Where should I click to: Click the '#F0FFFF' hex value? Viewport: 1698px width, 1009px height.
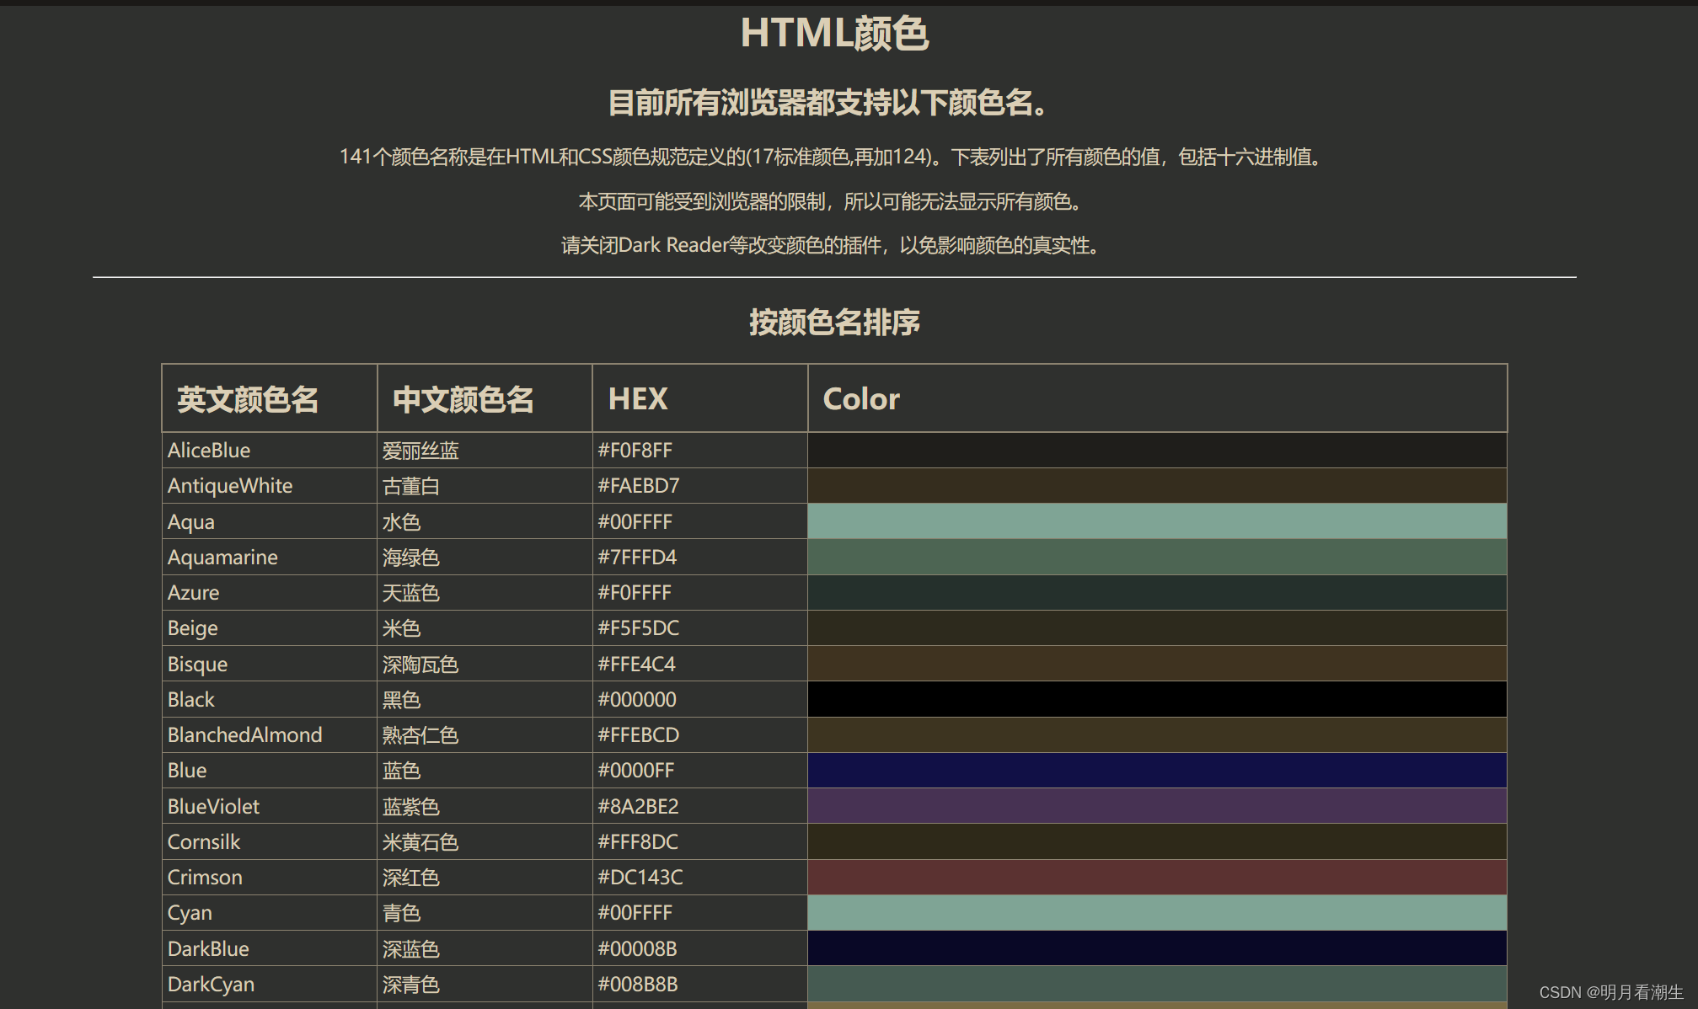[x=635, y=592]
